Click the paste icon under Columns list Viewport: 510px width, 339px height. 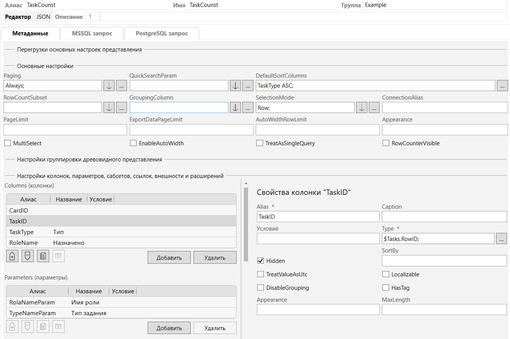point(58,256)
